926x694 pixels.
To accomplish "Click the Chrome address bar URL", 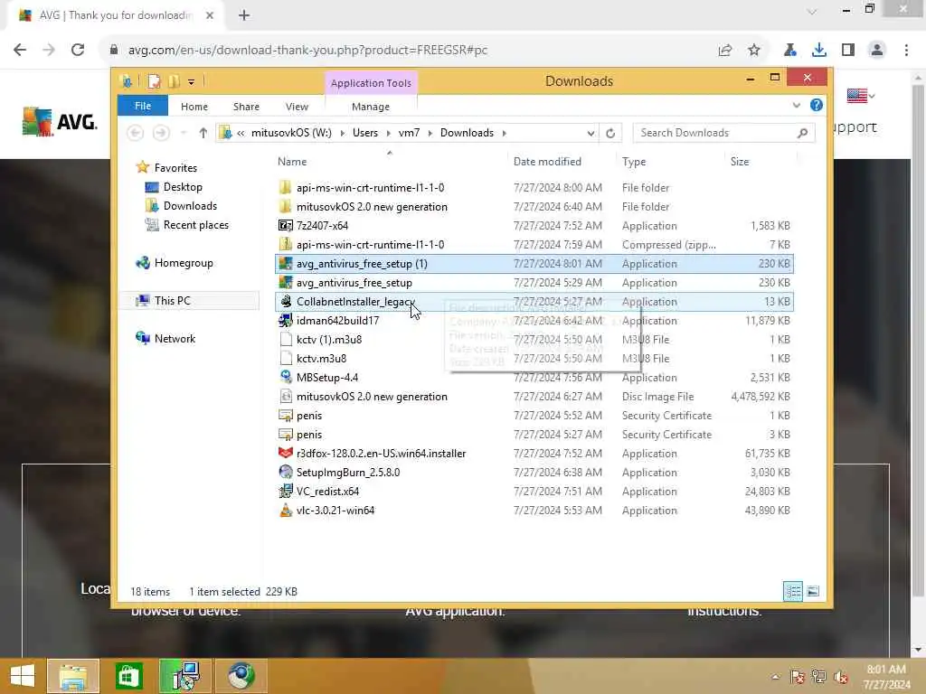I will click(x=308, y=51).
